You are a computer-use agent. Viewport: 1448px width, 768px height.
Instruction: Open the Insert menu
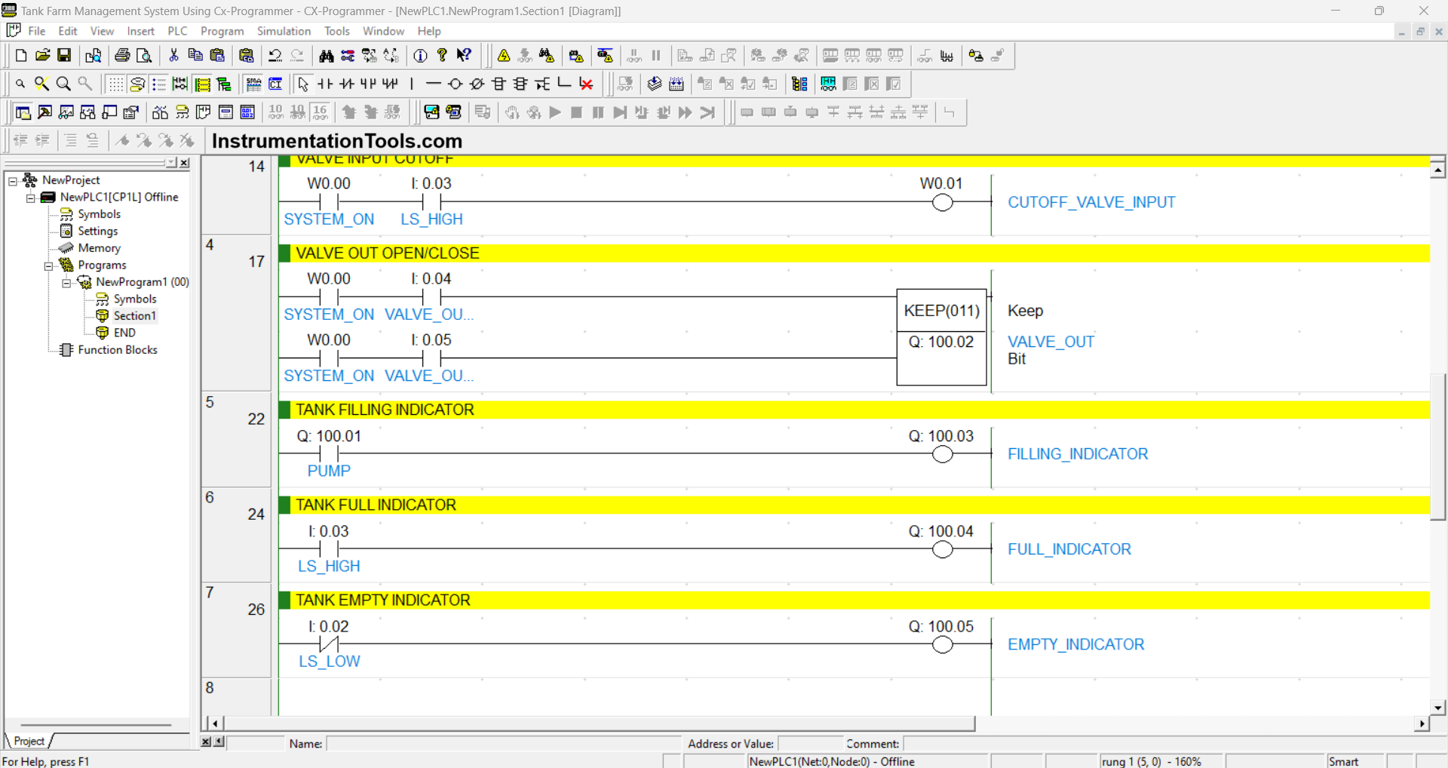pos(140,31)
